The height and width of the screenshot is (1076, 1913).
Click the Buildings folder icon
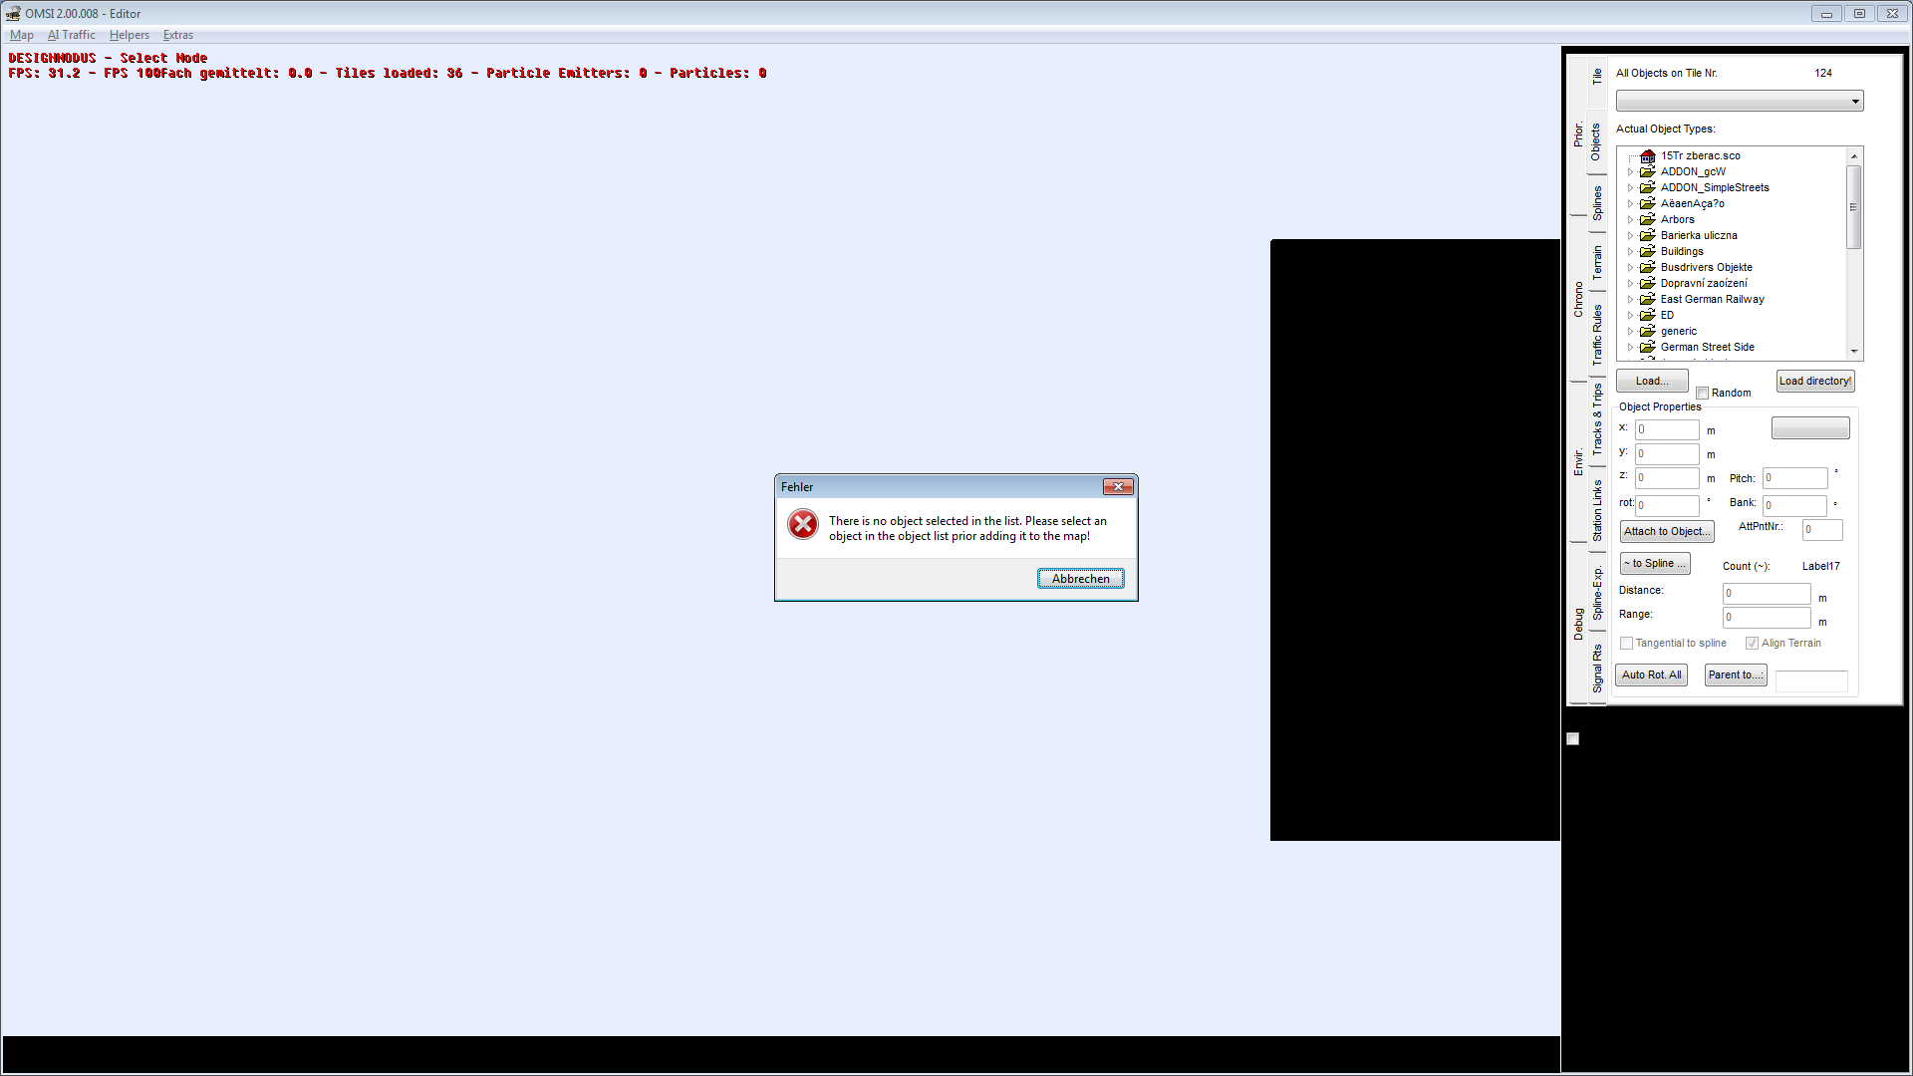coord(1648,252)
